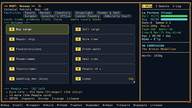The image size is (192, 108).
Task: Click the R key icon for Repair ship
Action: click(12, 39)
